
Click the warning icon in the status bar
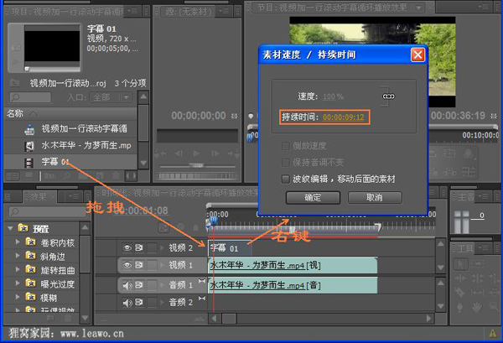pyautogui.click(x=493, y=334)
